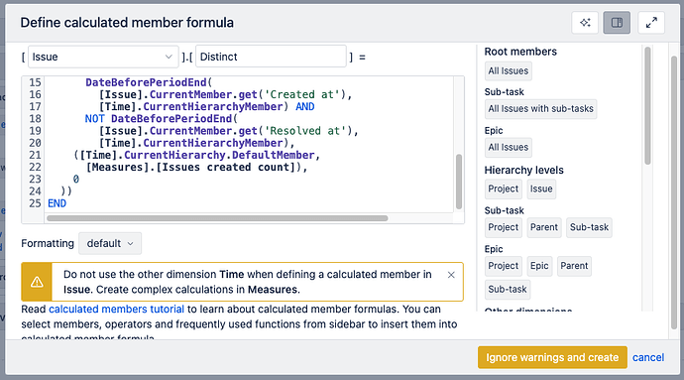Click the sidebar members vertical scrollbar
The width and height of the screenshot is (684, 380).
click(647, 106)
